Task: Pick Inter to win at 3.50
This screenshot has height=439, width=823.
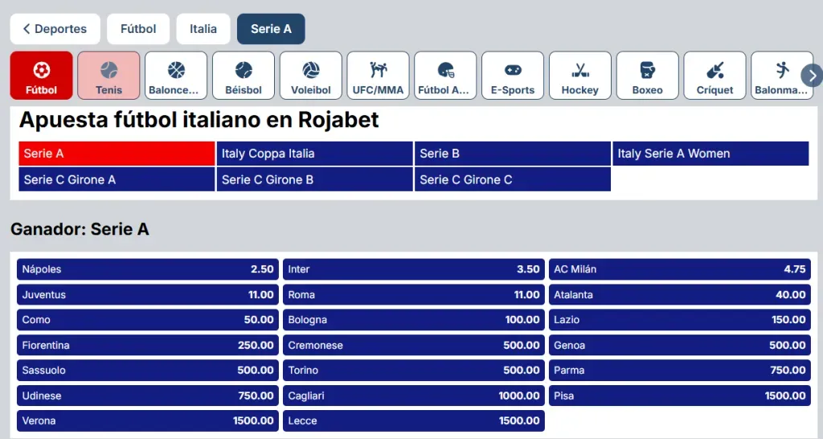Action: (x=413, y=269)
